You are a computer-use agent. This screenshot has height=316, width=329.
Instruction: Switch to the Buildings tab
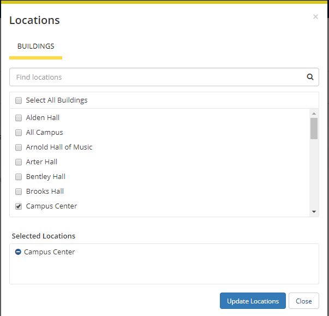(x=35, y=46)
